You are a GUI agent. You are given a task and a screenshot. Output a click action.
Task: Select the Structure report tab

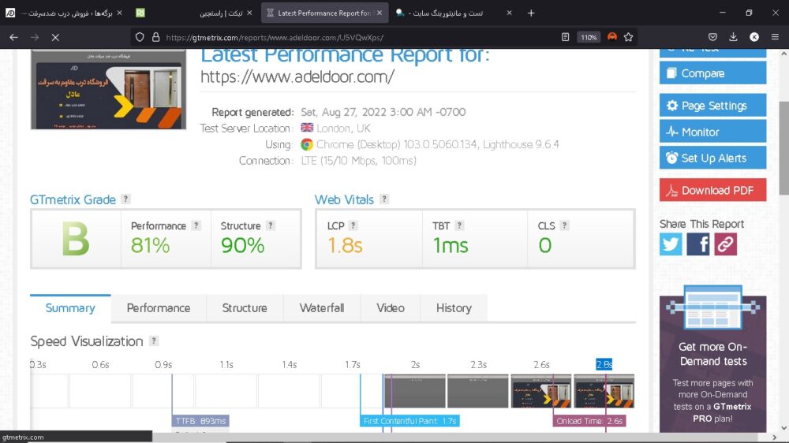click(245, 307)
